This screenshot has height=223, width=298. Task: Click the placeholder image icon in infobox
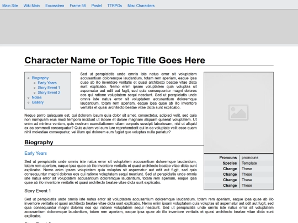pos(238,112)
